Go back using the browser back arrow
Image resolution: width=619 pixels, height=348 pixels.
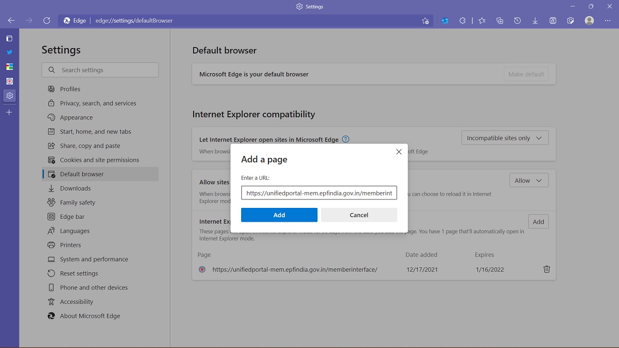coord(11,21)
